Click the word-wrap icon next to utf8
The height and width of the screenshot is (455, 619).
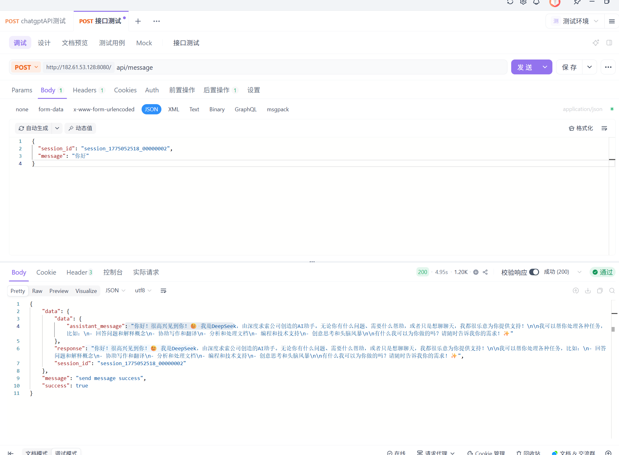pos(163,291)
